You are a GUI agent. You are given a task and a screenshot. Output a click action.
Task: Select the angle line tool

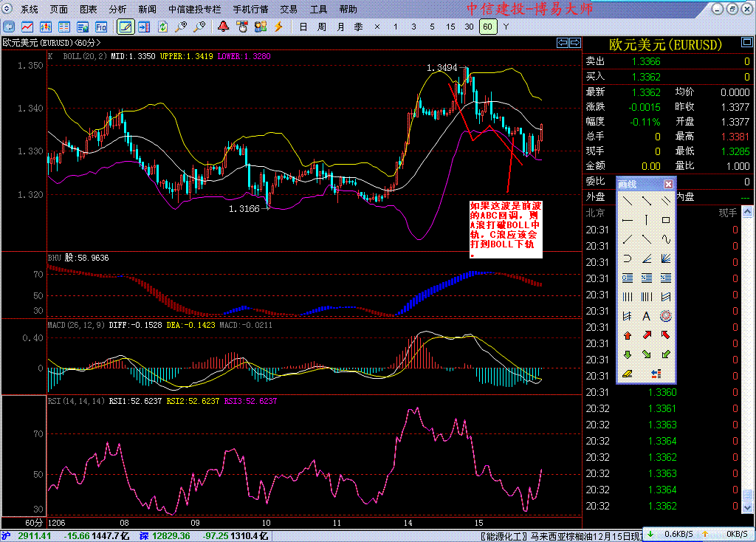[x=647, y=258]
